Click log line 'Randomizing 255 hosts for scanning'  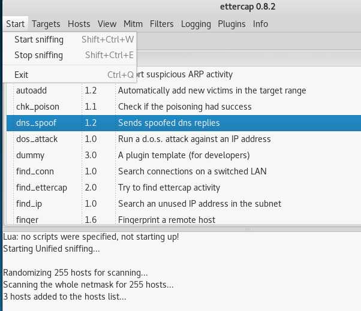coord(76,273)
